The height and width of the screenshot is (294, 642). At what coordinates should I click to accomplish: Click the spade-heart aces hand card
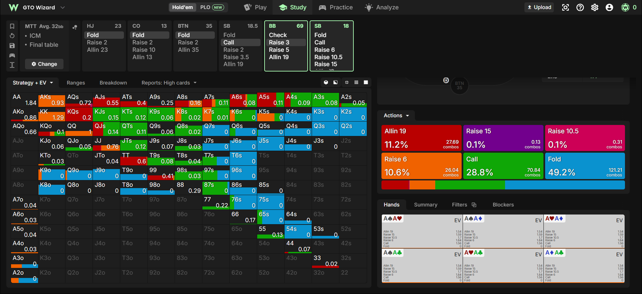422,231
